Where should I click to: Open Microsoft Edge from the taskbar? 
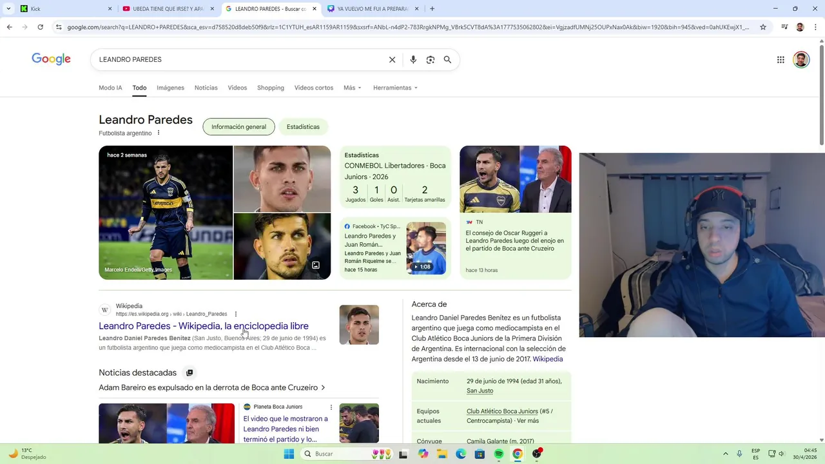(461, 454)
